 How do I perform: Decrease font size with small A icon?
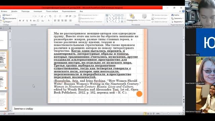tap(45, 16)
